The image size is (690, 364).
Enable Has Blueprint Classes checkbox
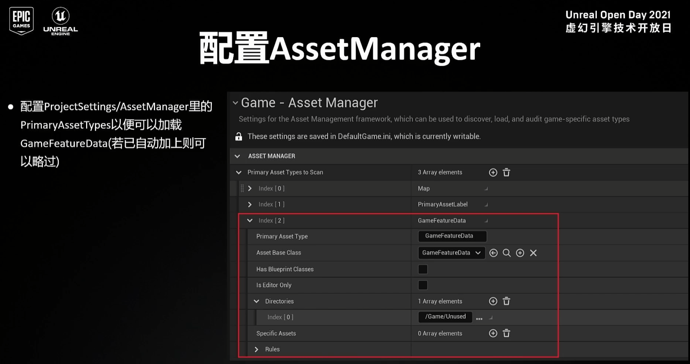pos(423,270)
